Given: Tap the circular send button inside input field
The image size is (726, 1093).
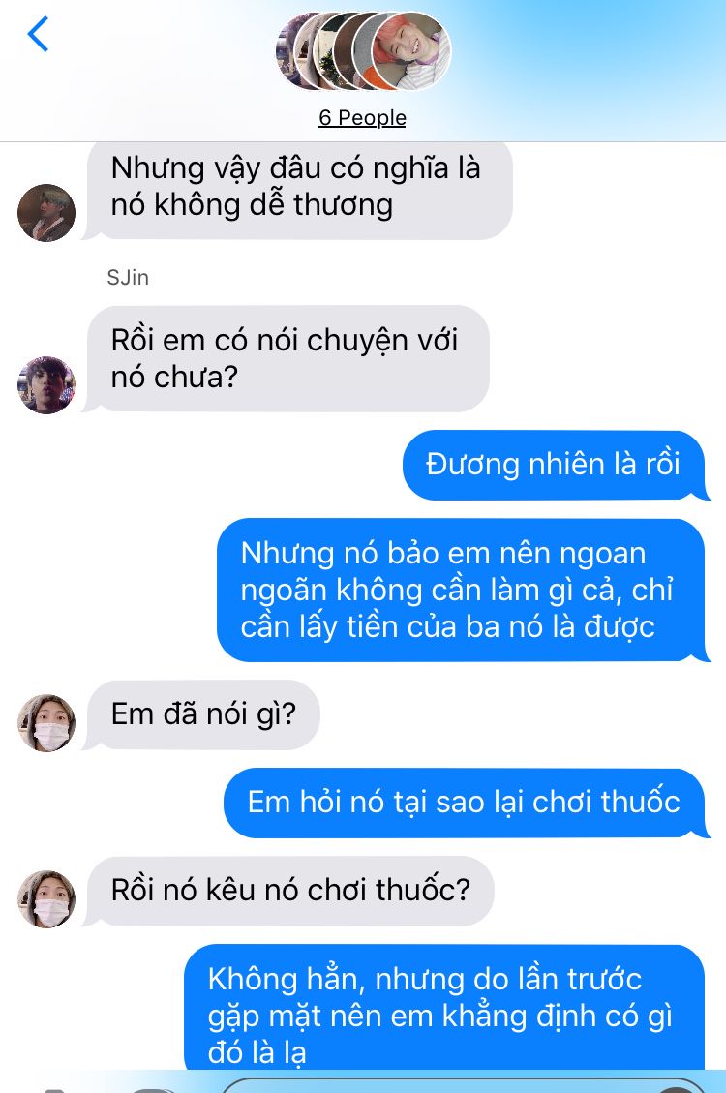Looking at the screenshot, I should coord(675,1089).
